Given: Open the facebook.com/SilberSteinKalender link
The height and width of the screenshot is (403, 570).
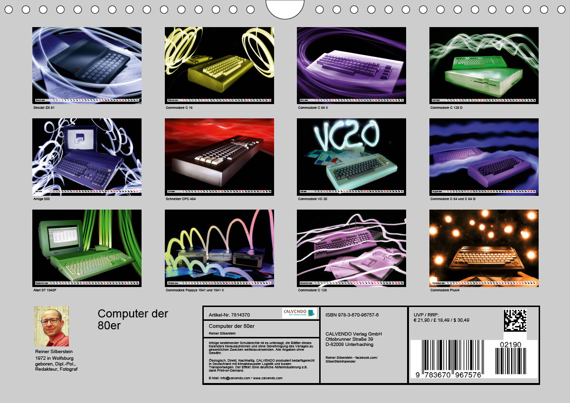Looking at the screenshot, I should (351, 359).
